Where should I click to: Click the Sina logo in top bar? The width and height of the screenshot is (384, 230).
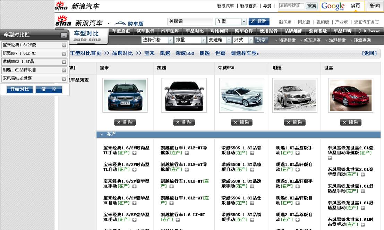(x=61, y=6)
